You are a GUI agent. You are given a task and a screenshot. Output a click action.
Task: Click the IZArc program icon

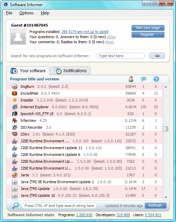[x=15, y=134]
